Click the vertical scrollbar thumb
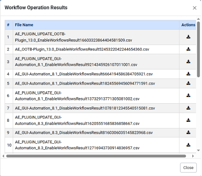Image resolution: width=202 pixels, height=176 pixels. pos(198,49)
